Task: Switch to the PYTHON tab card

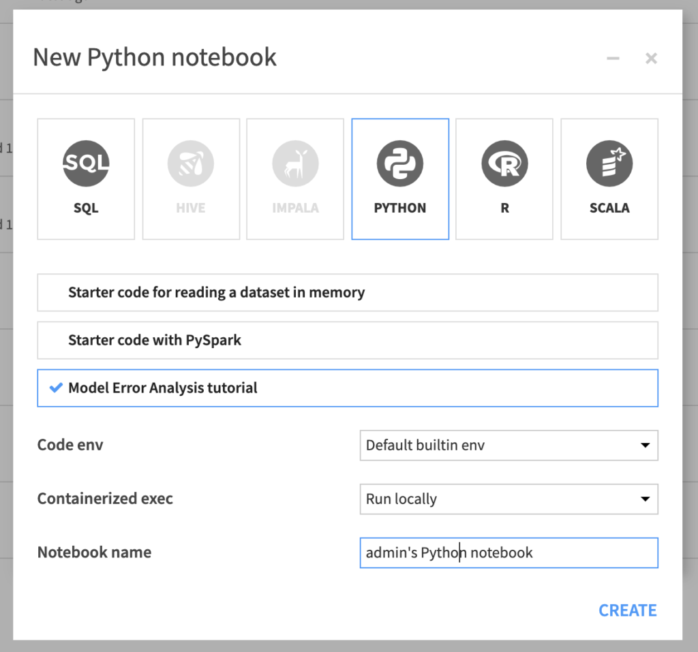Action: pyautogui.click(x=400, y=178)
